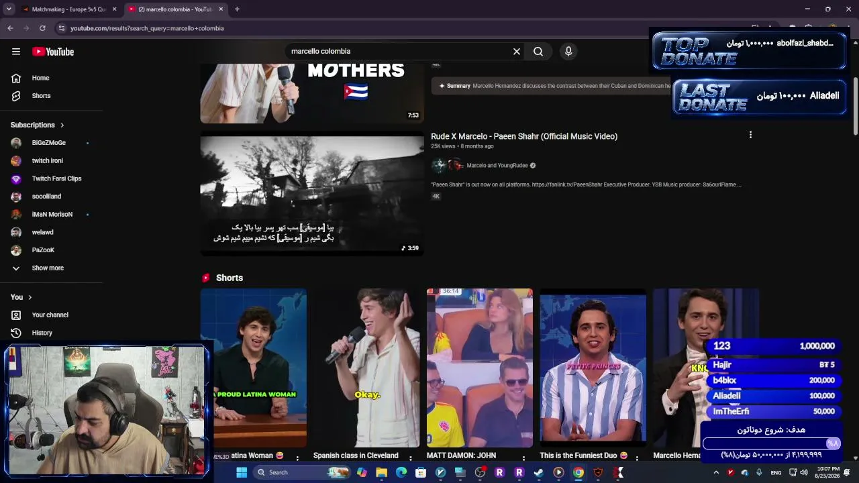Viewport: 859px width, 483px height.
Task: Open the Spanish class in Cleveland short
Action: (366, 368)
